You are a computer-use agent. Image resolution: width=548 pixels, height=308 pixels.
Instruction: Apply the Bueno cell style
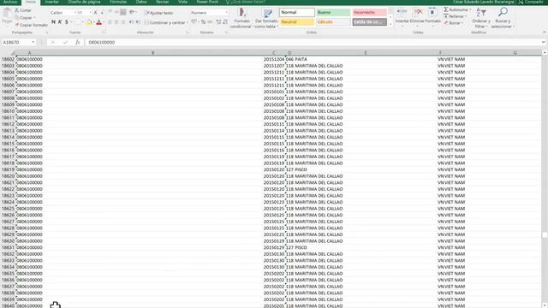click(x=333, y=13)
